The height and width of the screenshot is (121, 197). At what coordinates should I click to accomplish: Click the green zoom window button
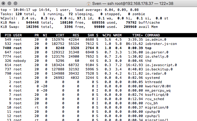[15, 3]
